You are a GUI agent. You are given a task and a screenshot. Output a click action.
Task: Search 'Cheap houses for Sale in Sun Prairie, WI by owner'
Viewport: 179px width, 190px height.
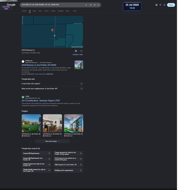pos(68,153)
